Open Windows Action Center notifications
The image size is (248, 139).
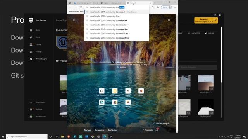coord(245,137)
